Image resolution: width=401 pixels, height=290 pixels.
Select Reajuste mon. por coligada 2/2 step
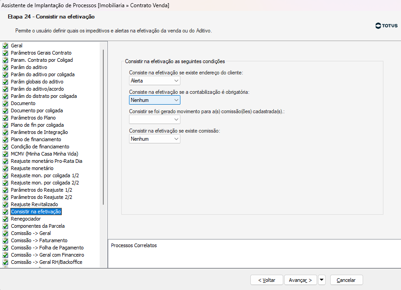(45, 183)
